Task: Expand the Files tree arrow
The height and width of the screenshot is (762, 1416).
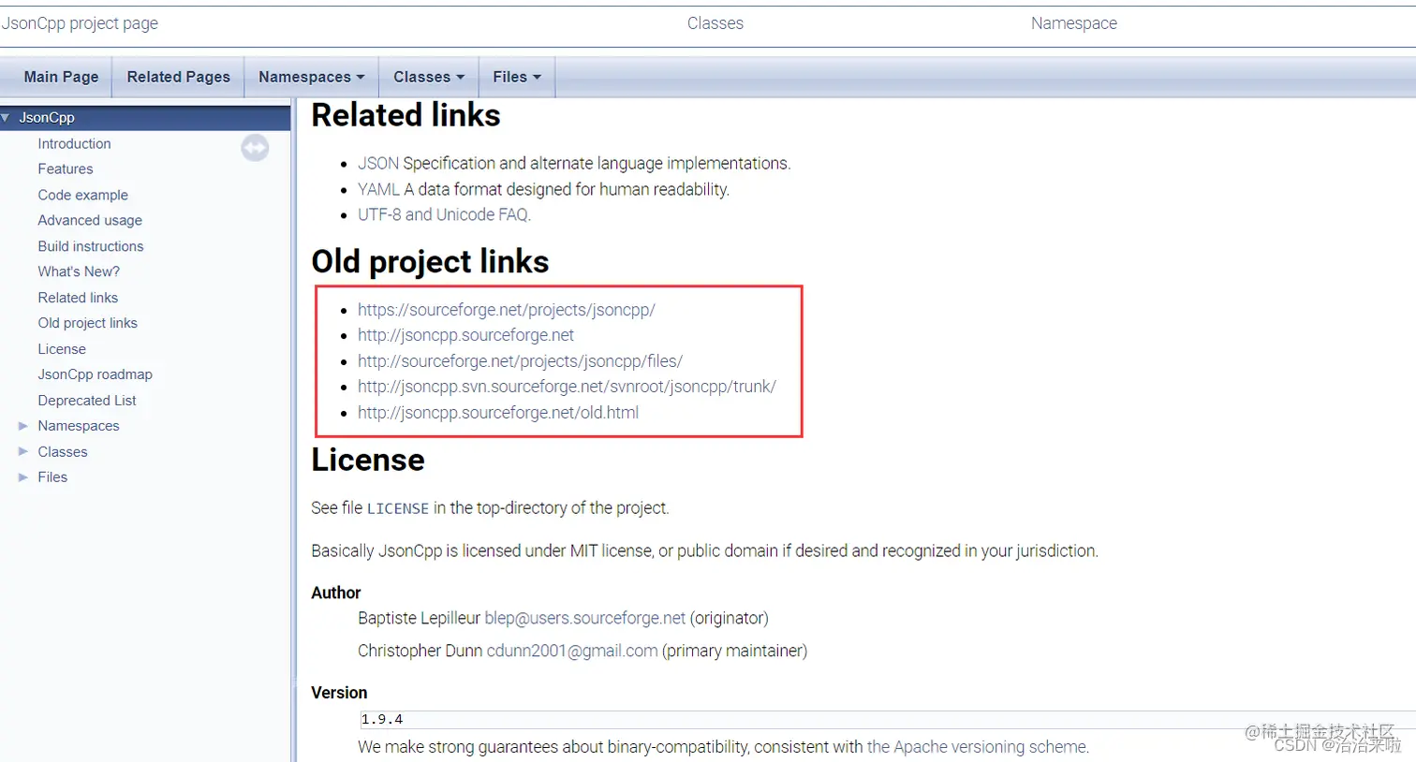Action: point(23,477)
